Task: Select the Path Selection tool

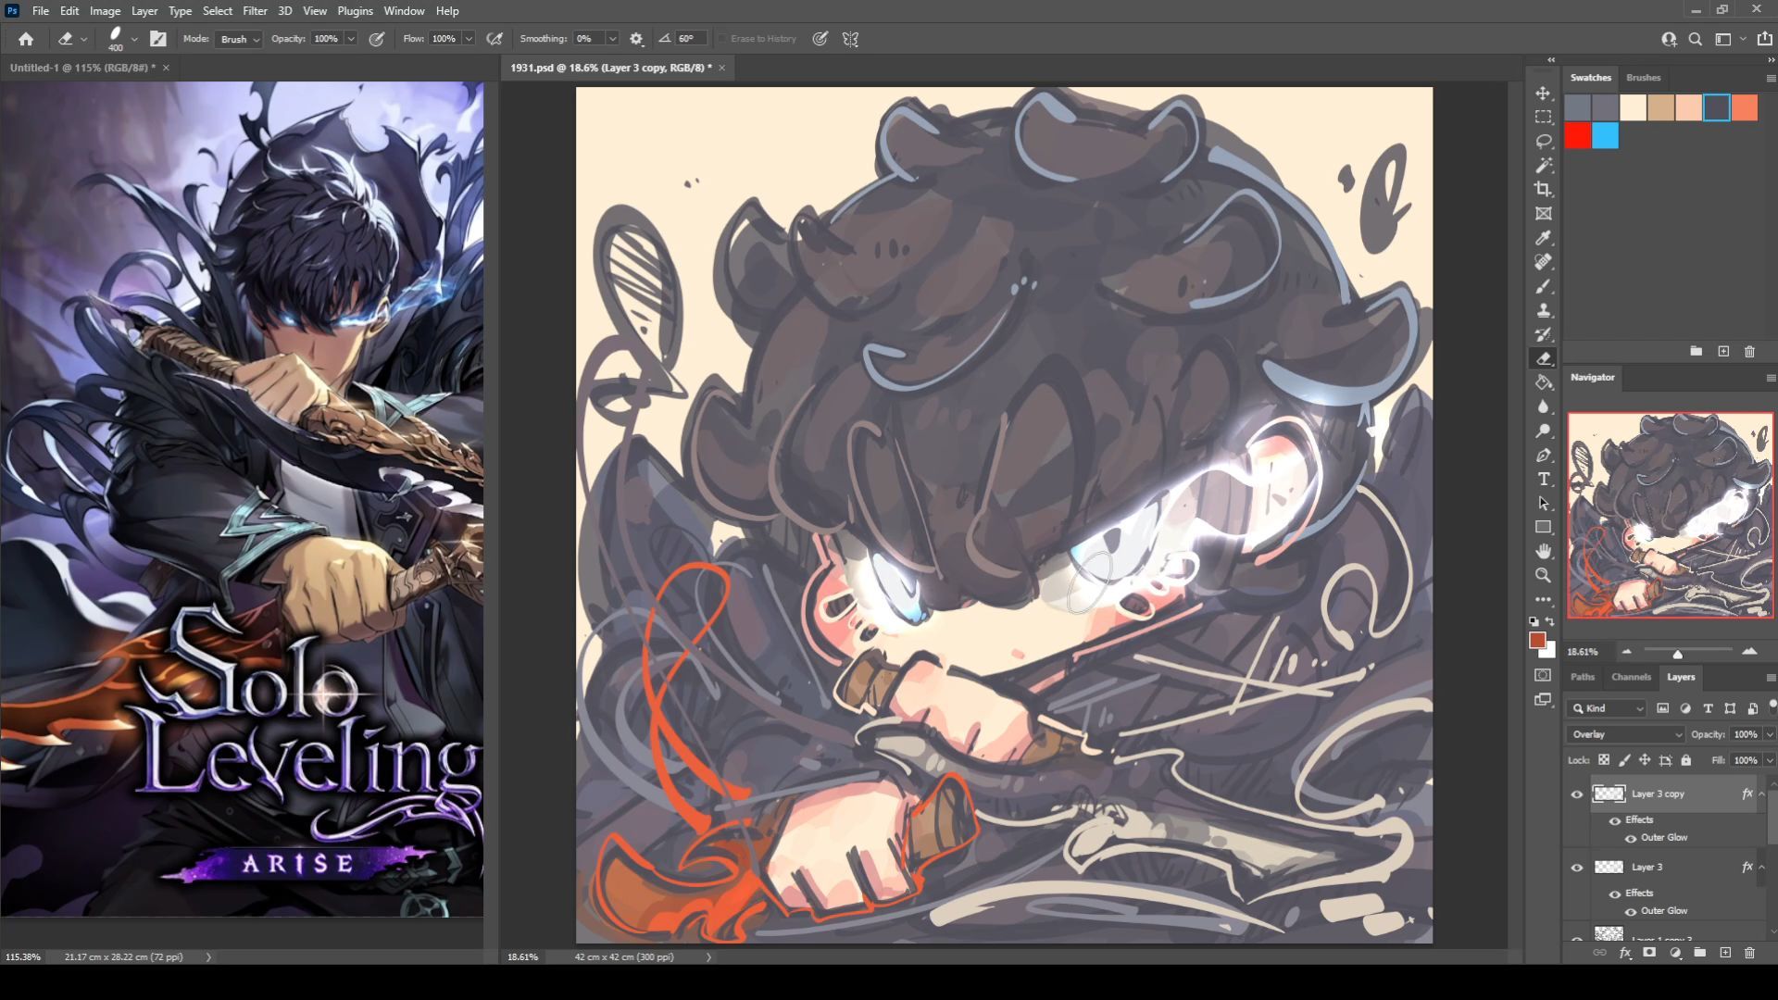Action: pos(1543,503)
